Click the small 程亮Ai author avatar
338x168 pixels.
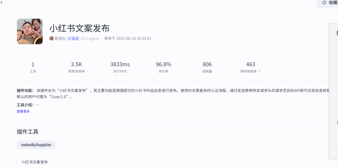51,38
